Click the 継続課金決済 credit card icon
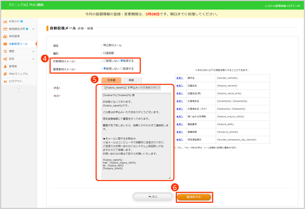 tap(5, 29)
